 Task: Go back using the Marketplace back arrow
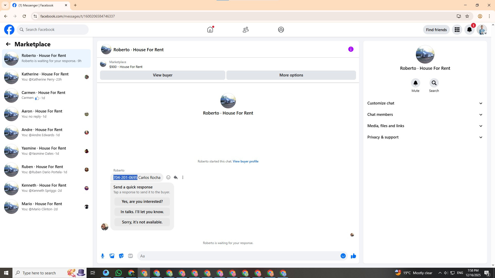pos(8,44)
